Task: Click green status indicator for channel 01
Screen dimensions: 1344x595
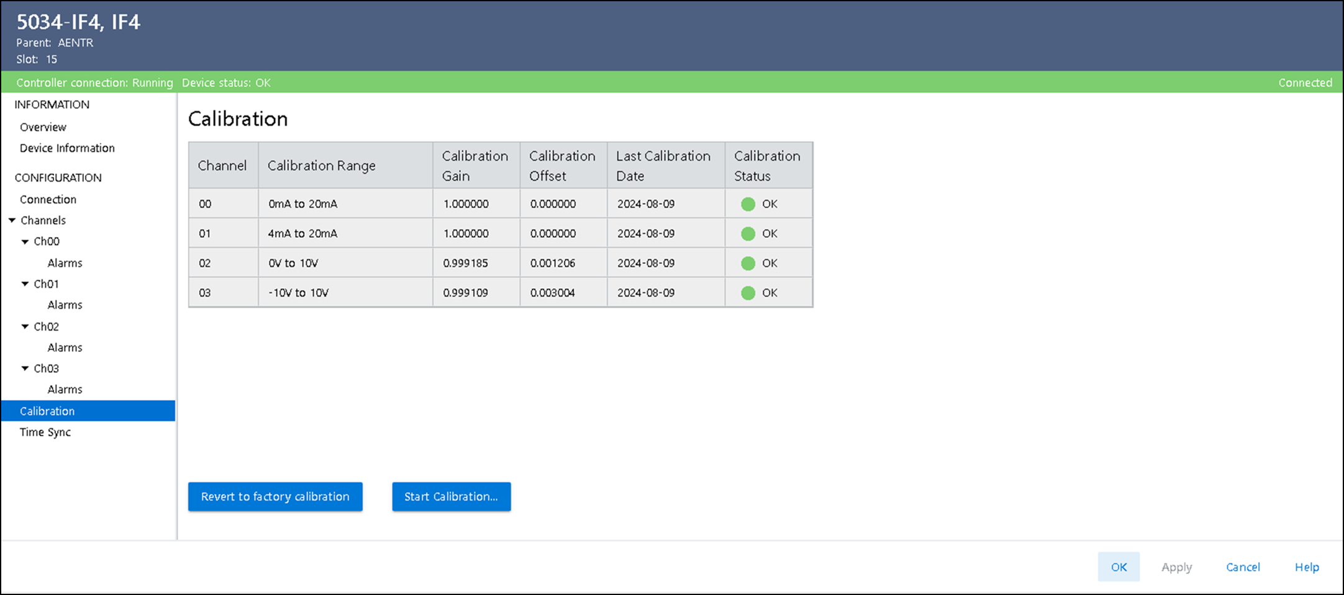Action: pyautogui.click(x=748, y=234)
